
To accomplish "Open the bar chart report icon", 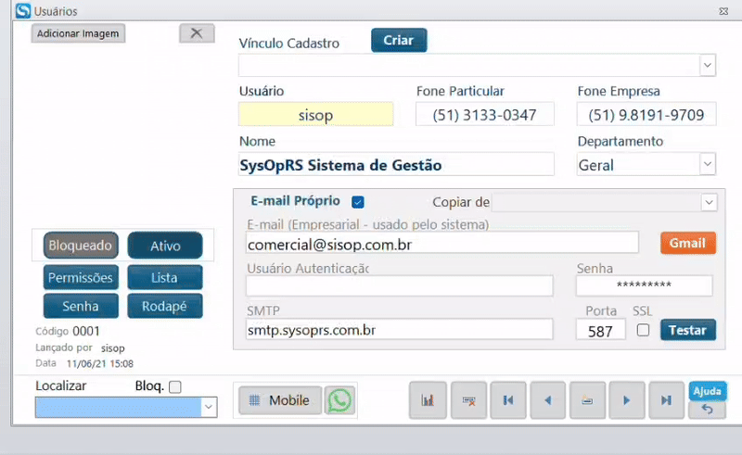I will 428,400.
